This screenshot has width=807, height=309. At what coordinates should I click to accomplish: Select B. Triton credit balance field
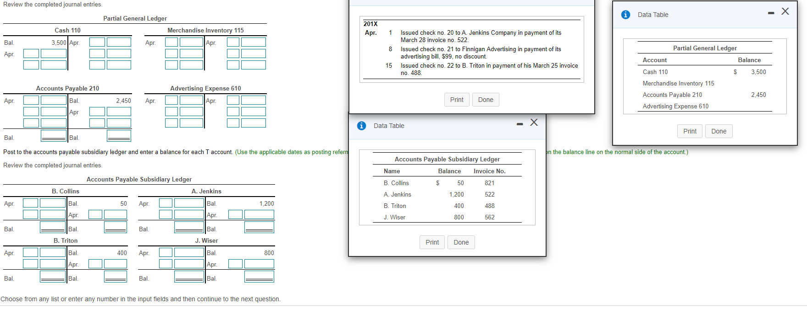116,277
